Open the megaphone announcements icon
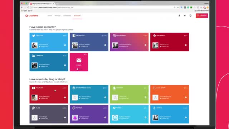The image size is (229, 129). (x=185, y=16)
